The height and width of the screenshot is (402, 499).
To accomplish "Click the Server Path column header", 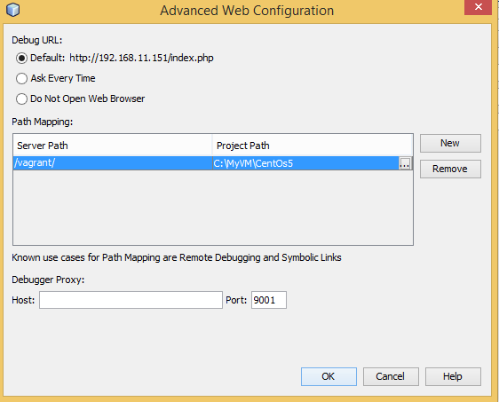I will click(x=113, y=146).
